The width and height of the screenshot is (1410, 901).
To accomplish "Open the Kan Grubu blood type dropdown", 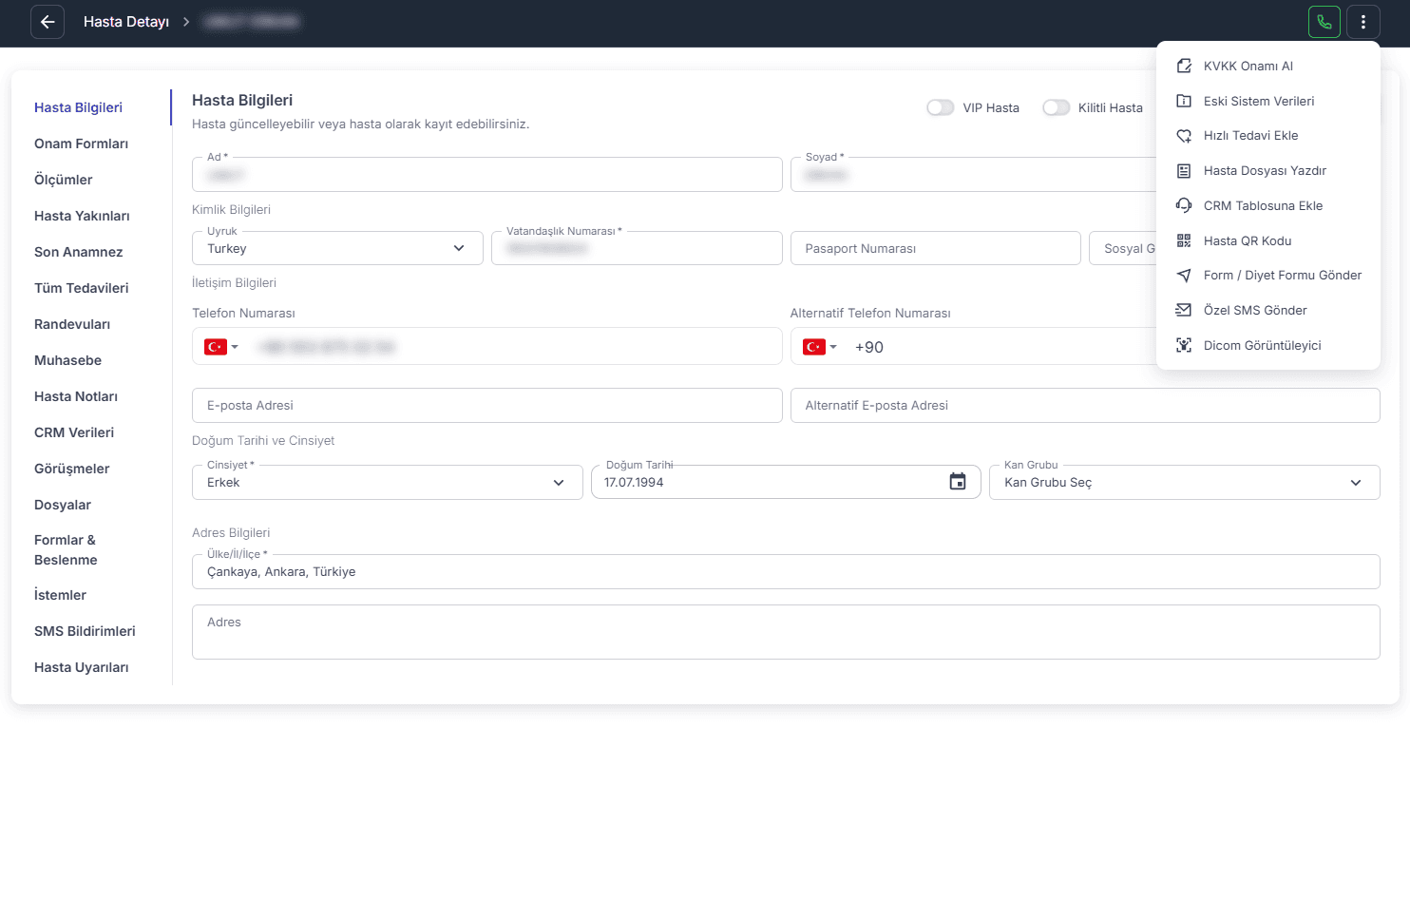I will pos(1185,482).
